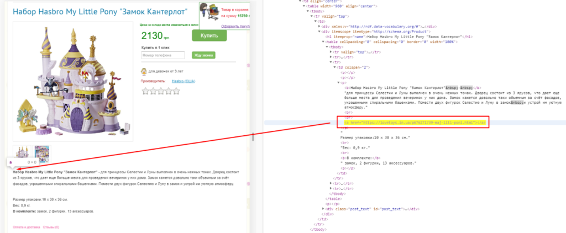Rate product with the last star

pyautogui.click(x=177, y=92)
